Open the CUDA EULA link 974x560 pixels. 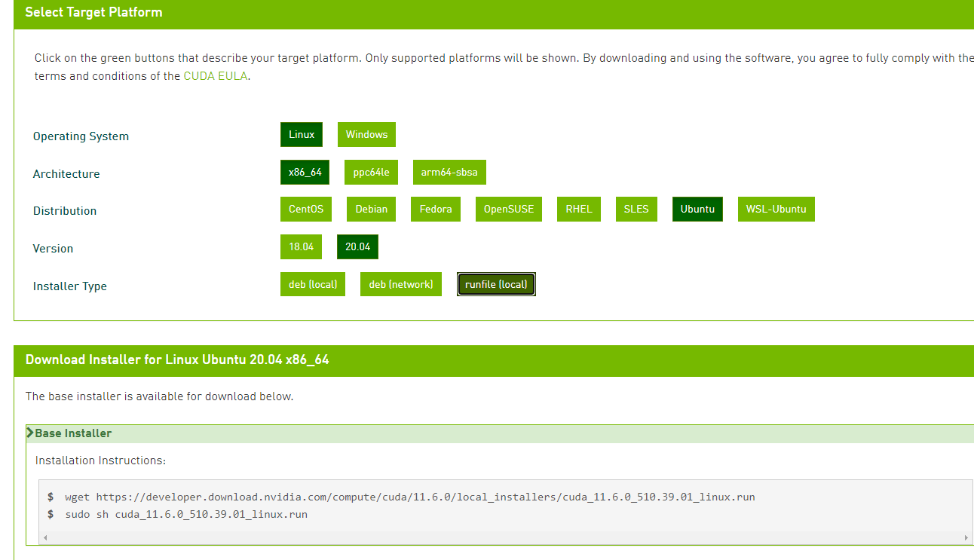tap(216, 76)
